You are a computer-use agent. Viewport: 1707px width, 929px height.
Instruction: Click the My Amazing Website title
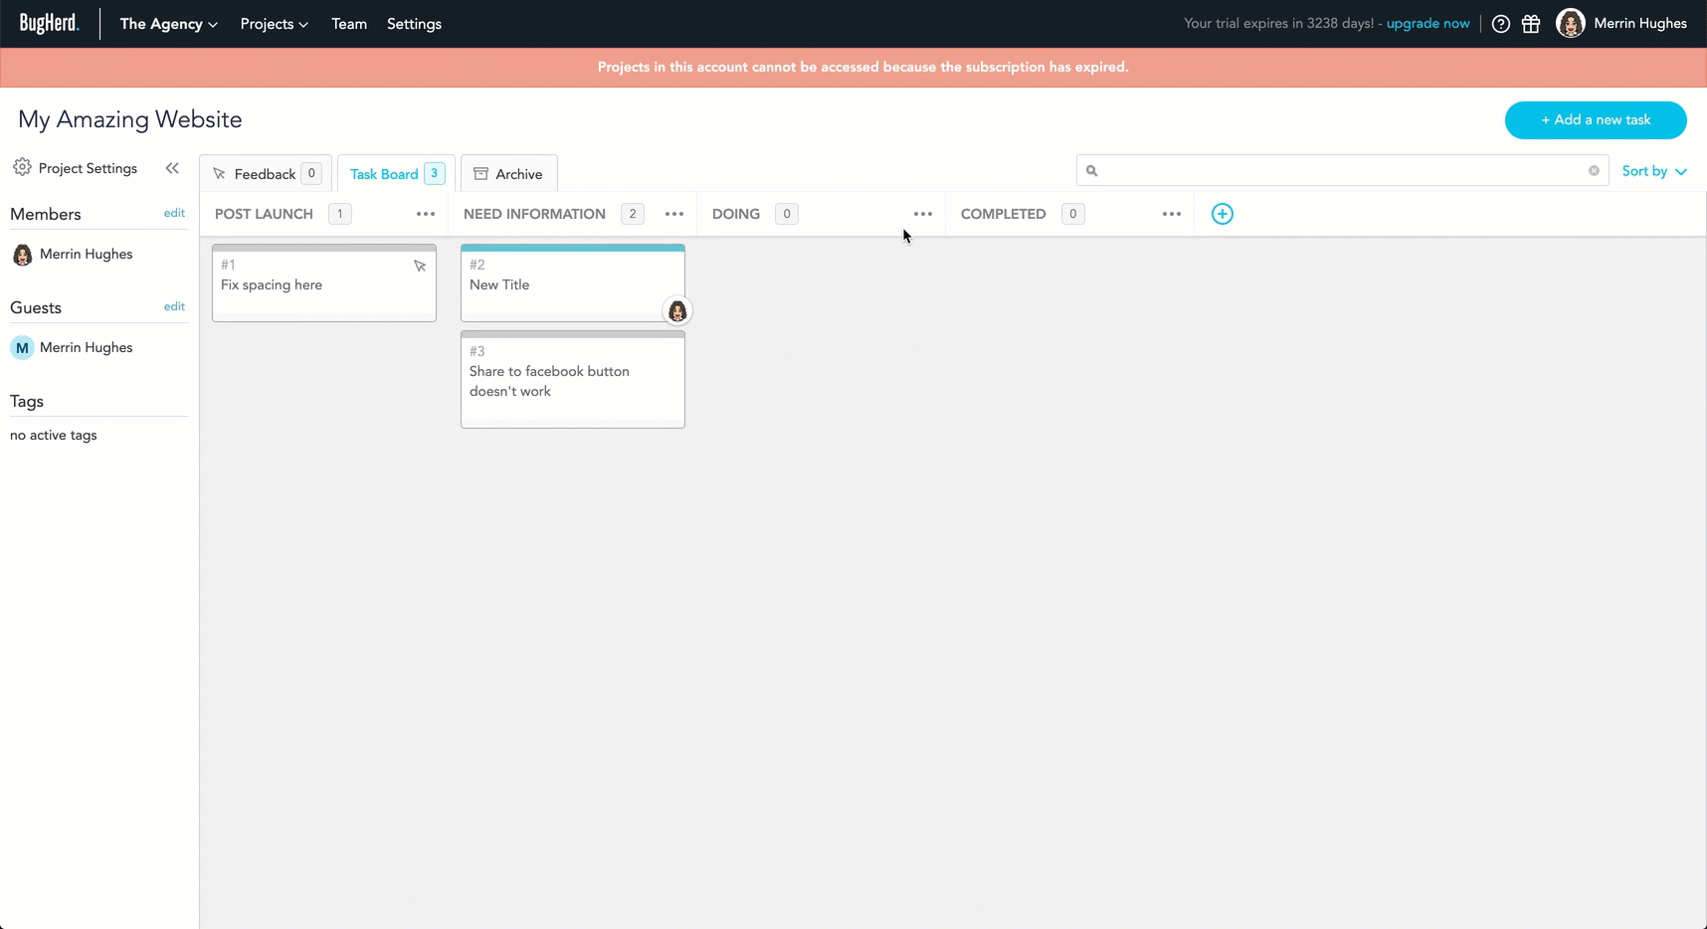[130, 119]
